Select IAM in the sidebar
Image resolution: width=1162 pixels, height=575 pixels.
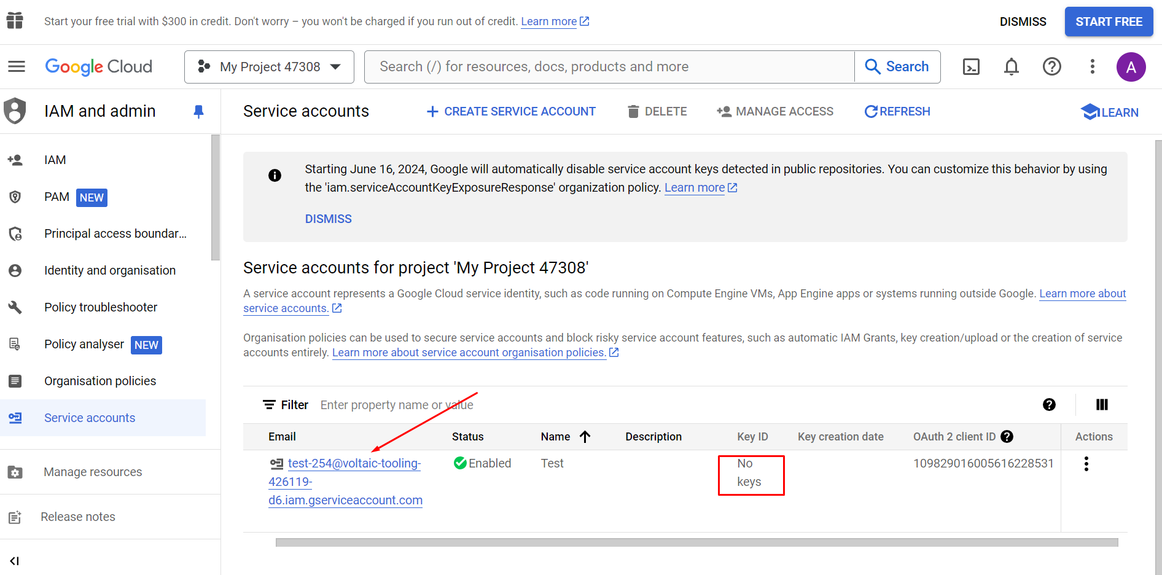click(55, 160)
